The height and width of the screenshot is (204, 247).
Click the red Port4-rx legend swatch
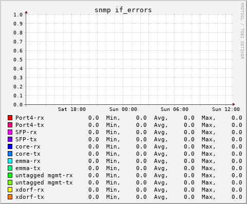(x=10, y=118)
